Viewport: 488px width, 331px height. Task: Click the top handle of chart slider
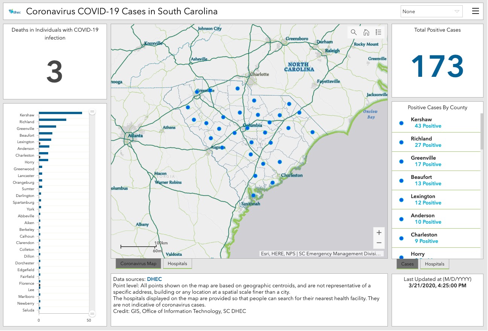[92, 112]
